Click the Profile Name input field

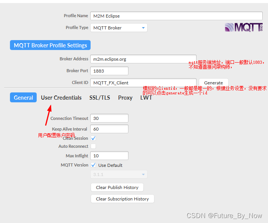click(x=176, y=16)
